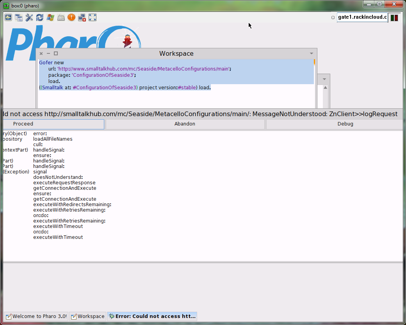Open the Workspace window menu triangle
Viewport: 406px width, 325px height.
pos(312,53)
